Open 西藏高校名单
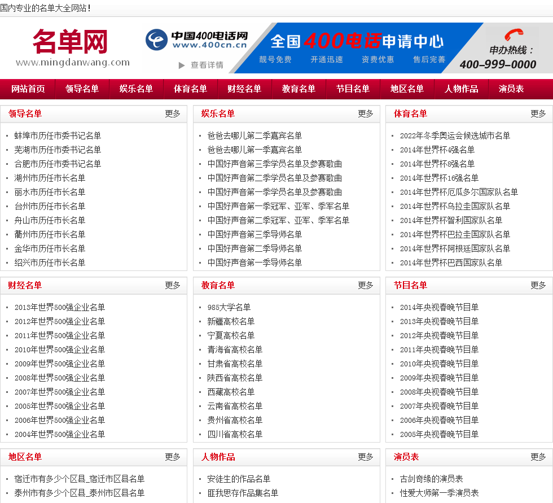Image resolution: width=553 pixels, height=503 pixels. pyautogui.click(x=231, y=392)
